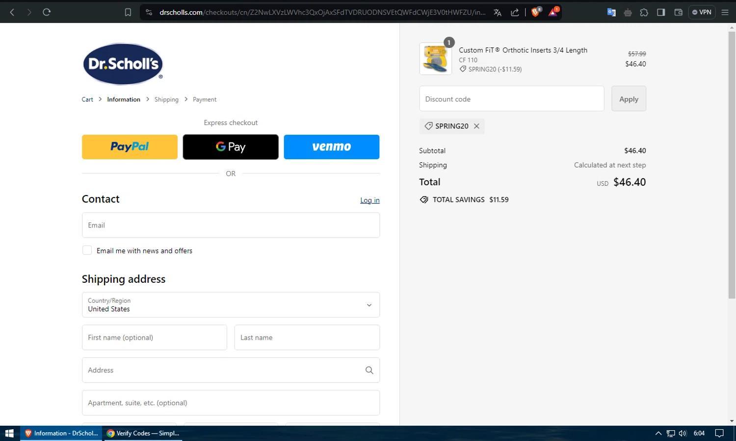Open the browser hamburger menu
The width and height of the screenshot is (736, 441).
(725, 12)
